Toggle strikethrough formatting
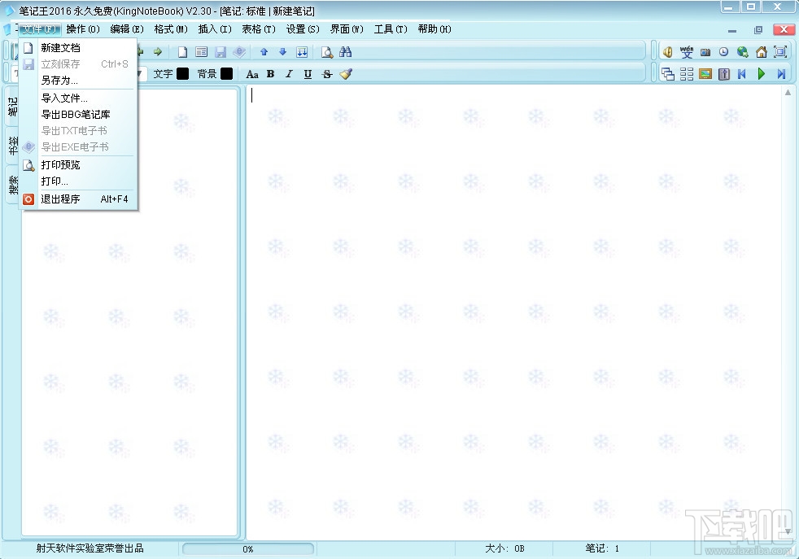 [x=327, y=74]
